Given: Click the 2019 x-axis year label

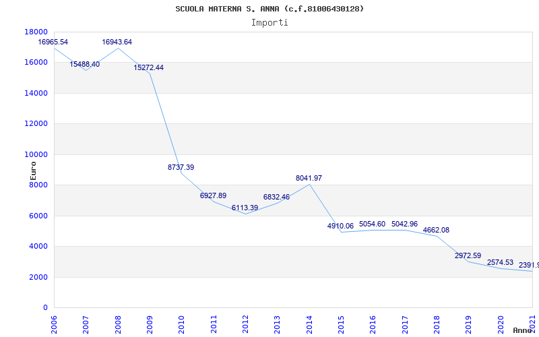Looking at the screenshot, I should click(x=469, y=324).
